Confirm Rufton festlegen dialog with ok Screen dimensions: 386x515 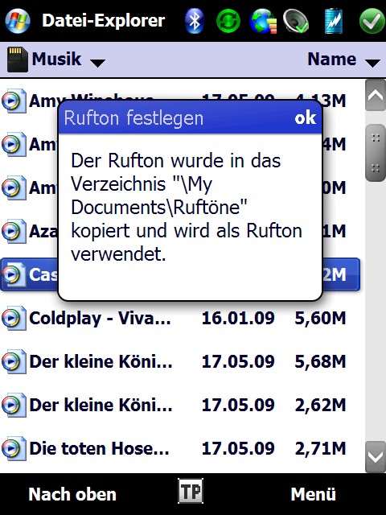[x=306, y=118]
